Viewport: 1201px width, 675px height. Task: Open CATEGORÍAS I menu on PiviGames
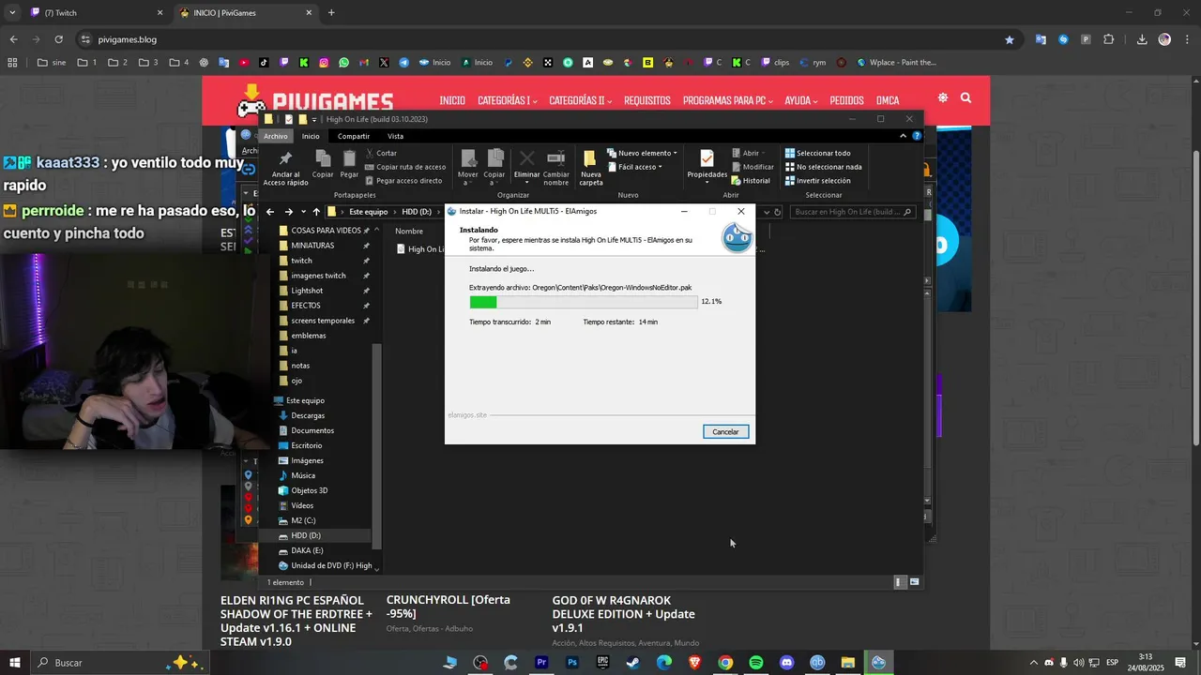pyautogui.click(x=507, y=100)
